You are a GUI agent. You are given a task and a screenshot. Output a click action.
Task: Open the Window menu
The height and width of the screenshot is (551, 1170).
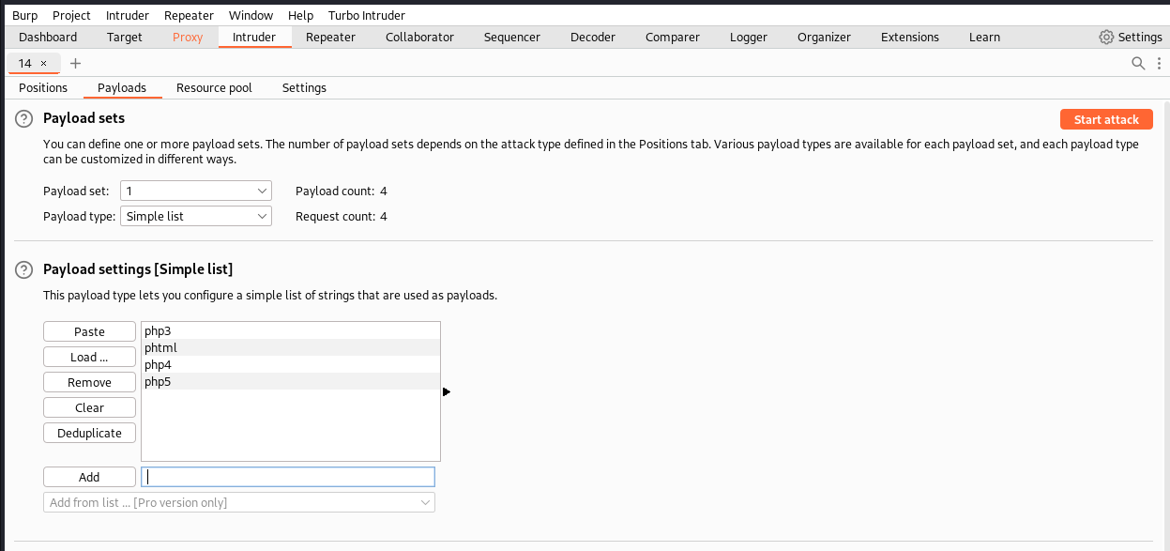[x=251, y=15]
